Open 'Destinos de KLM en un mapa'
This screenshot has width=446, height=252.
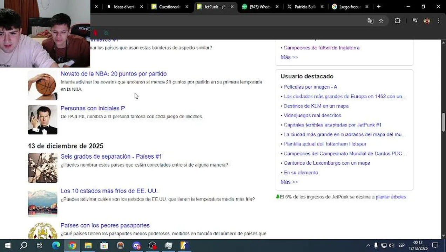click(316, 106)
